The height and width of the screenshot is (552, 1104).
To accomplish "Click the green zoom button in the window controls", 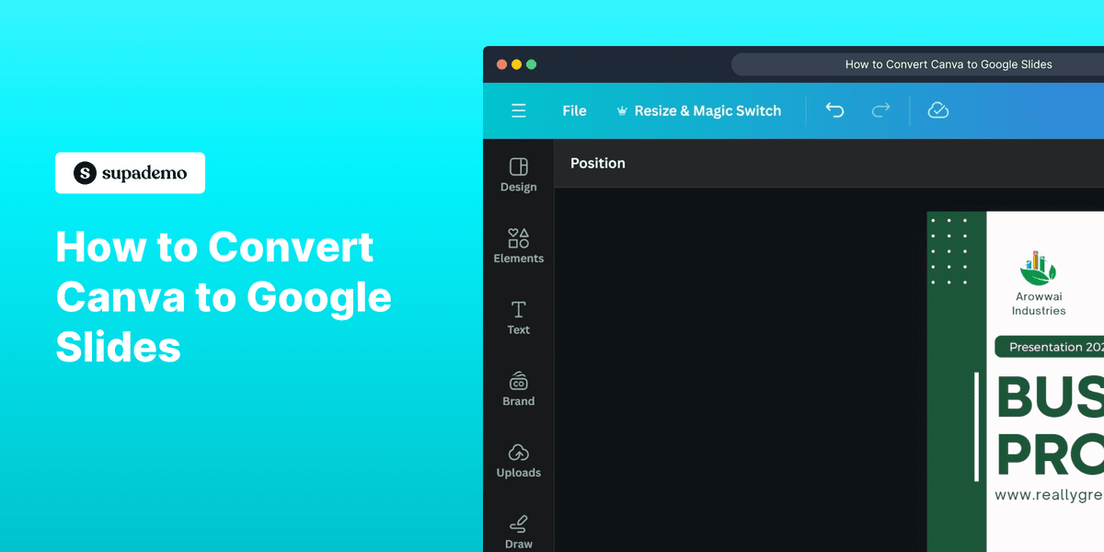I will tap(532, 64).
